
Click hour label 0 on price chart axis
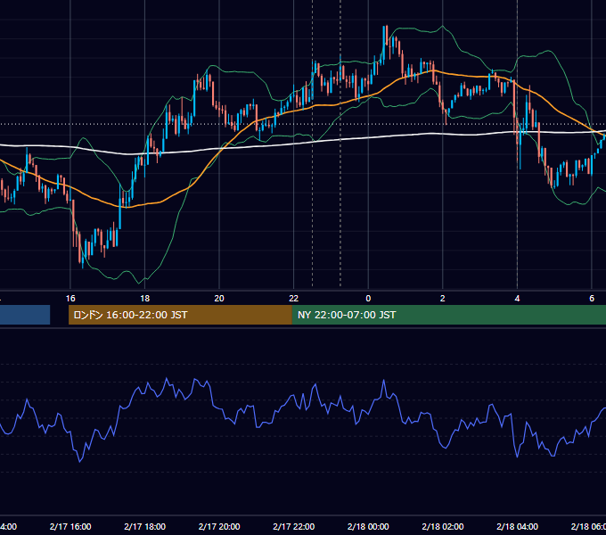tap(368, 299)
